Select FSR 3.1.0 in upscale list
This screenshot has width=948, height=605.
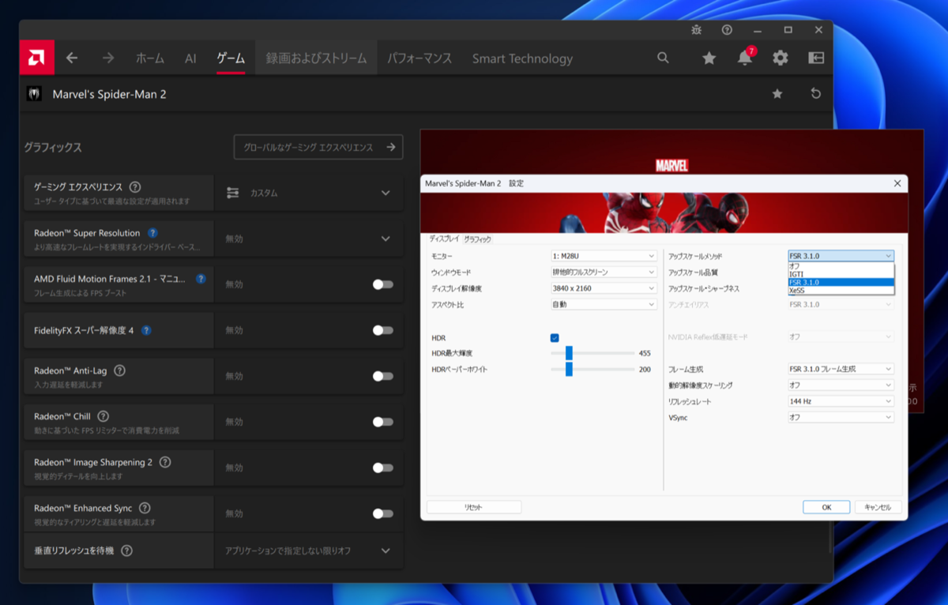[841, 282]
